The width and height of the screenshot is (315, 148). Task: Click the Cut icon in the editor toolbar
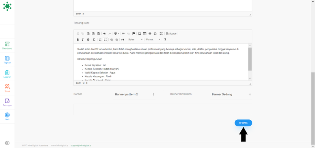coord(78,34)
